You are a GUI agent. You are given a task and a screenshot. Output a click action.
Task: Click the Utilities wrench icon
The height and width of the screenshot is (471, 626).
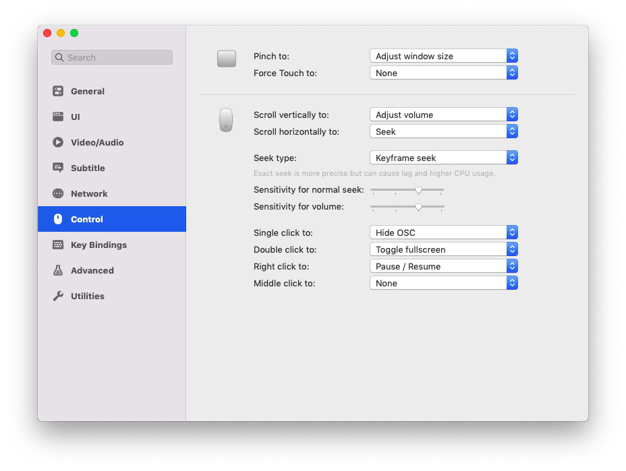coord(58,296)
